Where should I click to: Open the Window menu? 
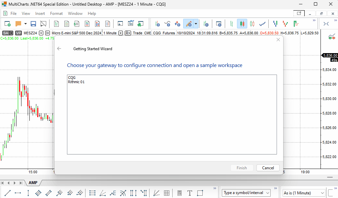[75, 13]
